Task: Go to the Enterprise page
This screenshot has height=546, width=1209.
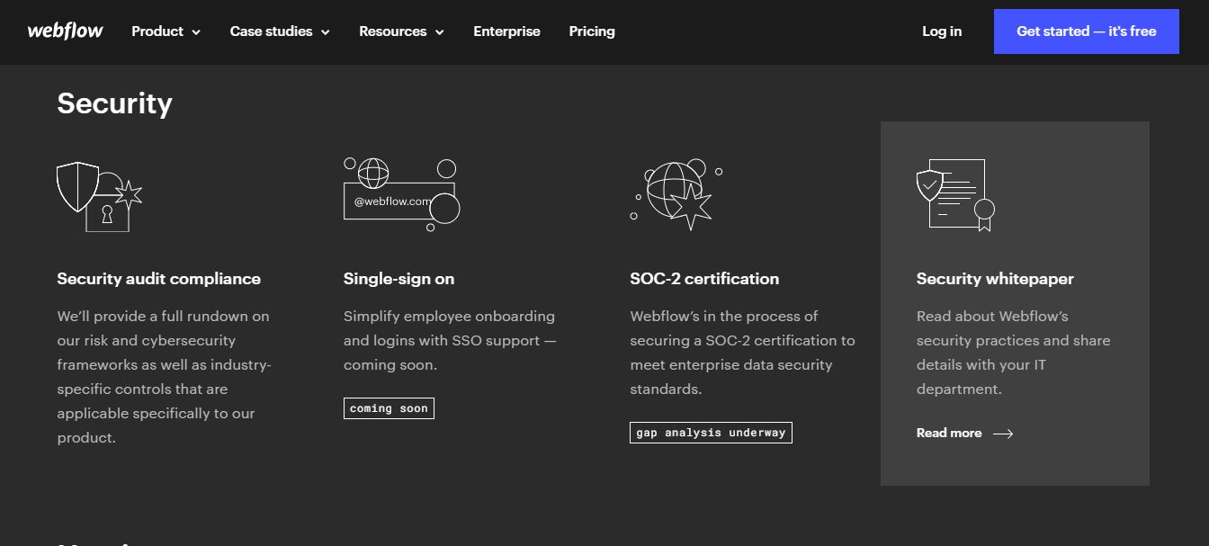Action: tap(506, 31)
